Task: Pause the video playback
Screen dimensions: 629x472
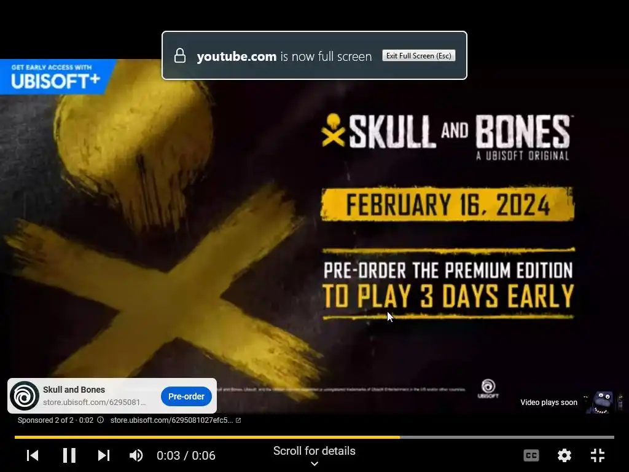Action: coord(69,455)
